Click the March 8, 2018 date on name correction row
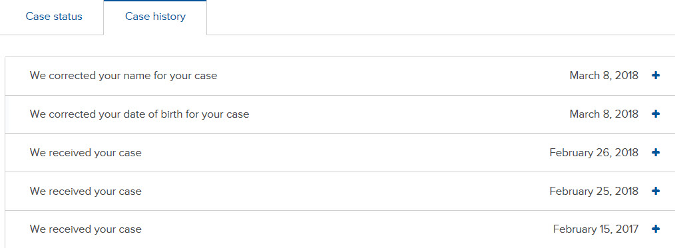Screen dimensions: 675x248 604,76
